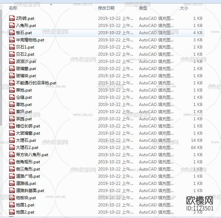Click the PAT icon of 大理石.pat
This screenshot has height=218, width=221.
(x=12, y=140)
